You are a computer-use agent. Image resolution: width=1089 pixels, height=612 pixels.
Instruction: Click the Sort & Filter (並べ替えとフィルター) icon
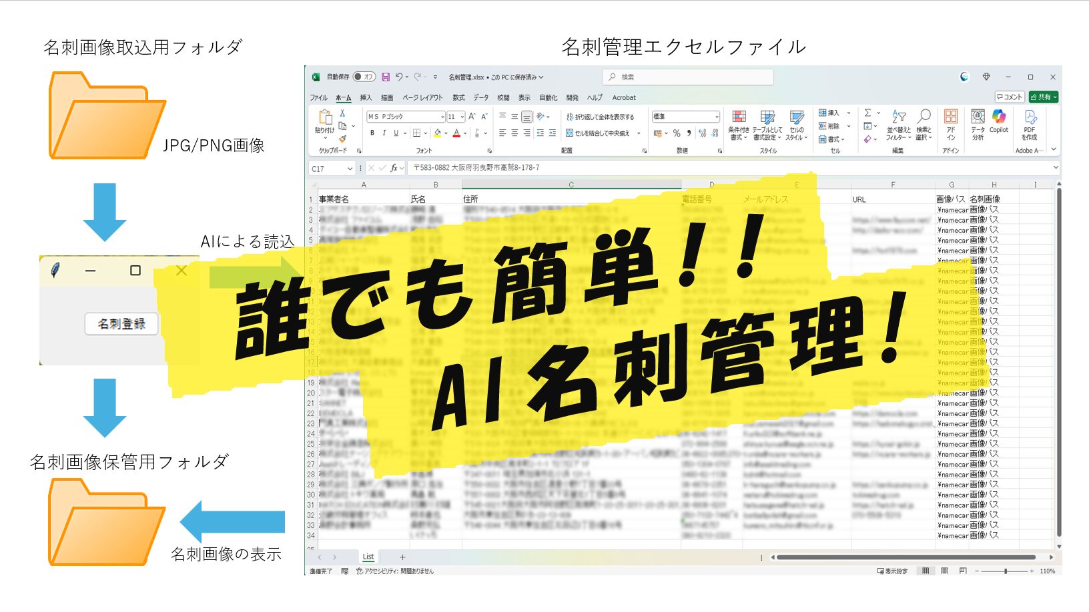point(899,125)
